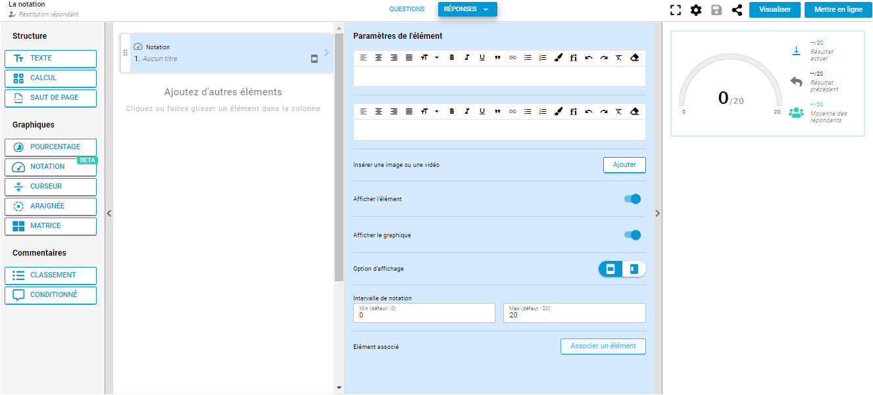Switch to the QUESTIONS tab
The width and height of the screenshot is (873, 395).
coord(407,9)
